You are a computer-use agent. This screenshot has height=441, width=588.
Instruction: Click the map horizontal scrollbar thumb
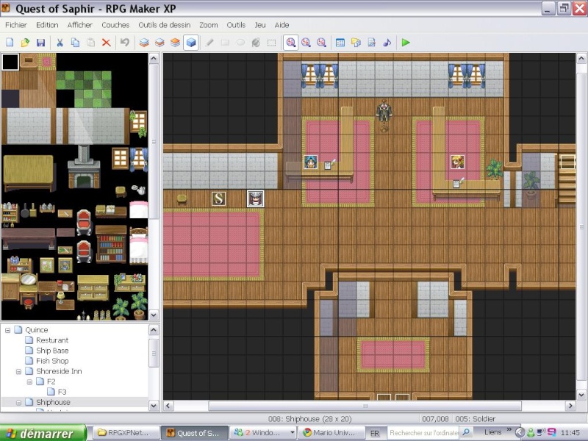(365, 406)
